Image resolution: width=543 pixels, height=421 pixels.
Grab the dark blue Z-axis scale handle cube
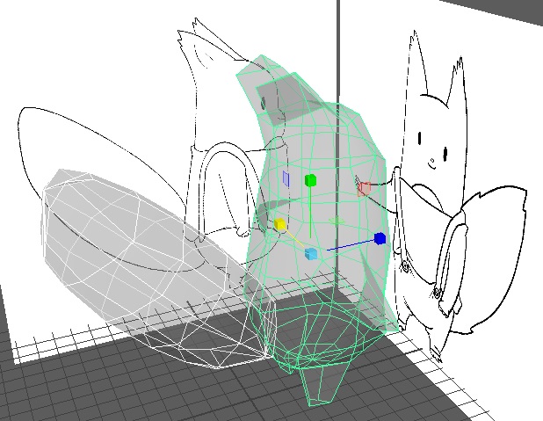[x=380, y=239]
